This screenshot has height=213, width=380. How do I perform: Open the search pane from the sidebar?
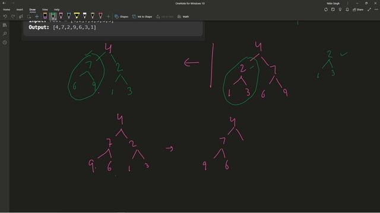(5, 34)
